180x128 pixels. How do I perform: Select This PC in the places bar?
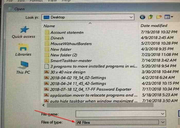23,67
